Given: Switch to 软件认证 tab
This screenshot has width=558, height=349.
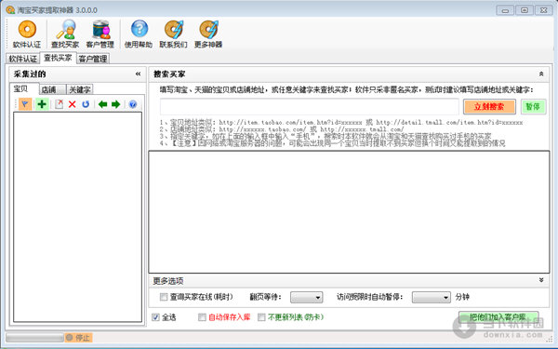Looking at the screenshot, I should point(22,59).
